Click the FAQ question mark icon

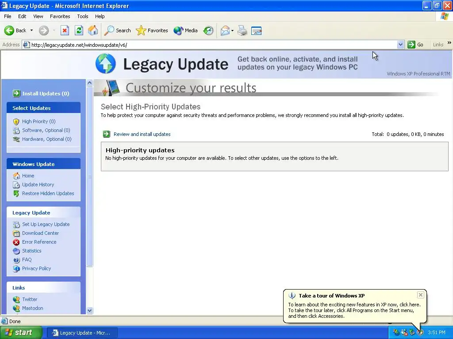pyautogui.click(x=16, y=260)
